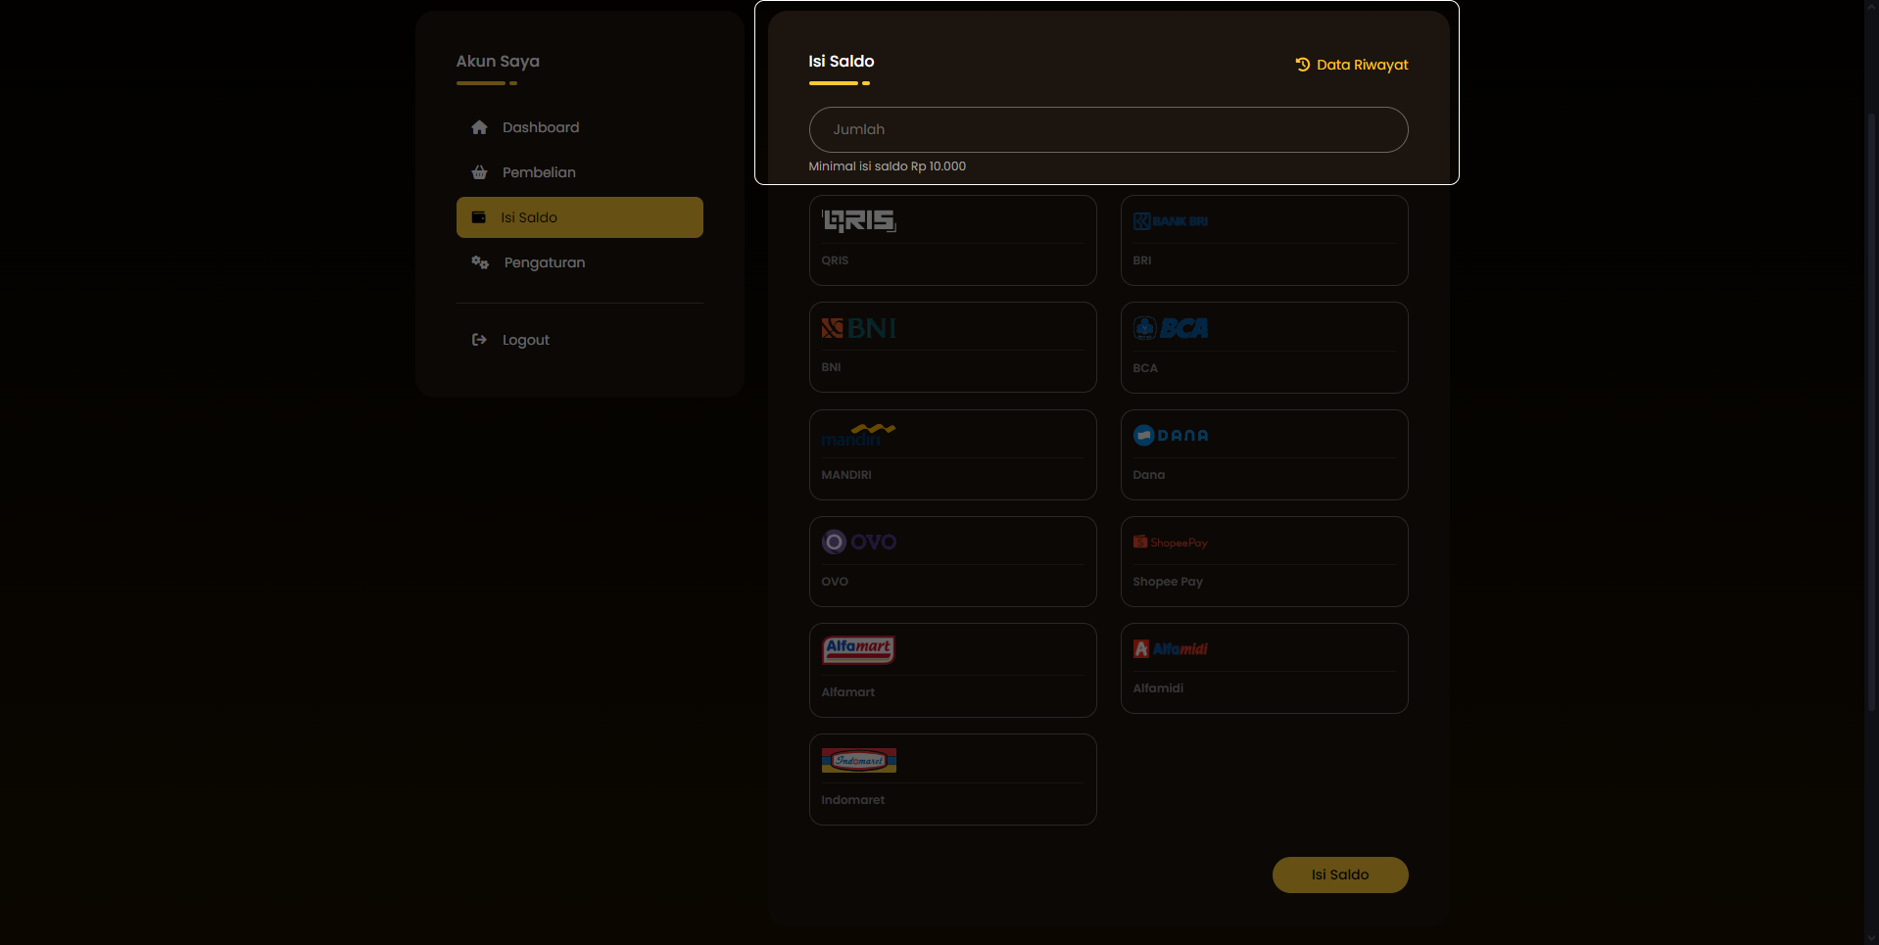Click the Pembelian basket icon
This screenshot has height=945, width=1879.
(479, 172)
